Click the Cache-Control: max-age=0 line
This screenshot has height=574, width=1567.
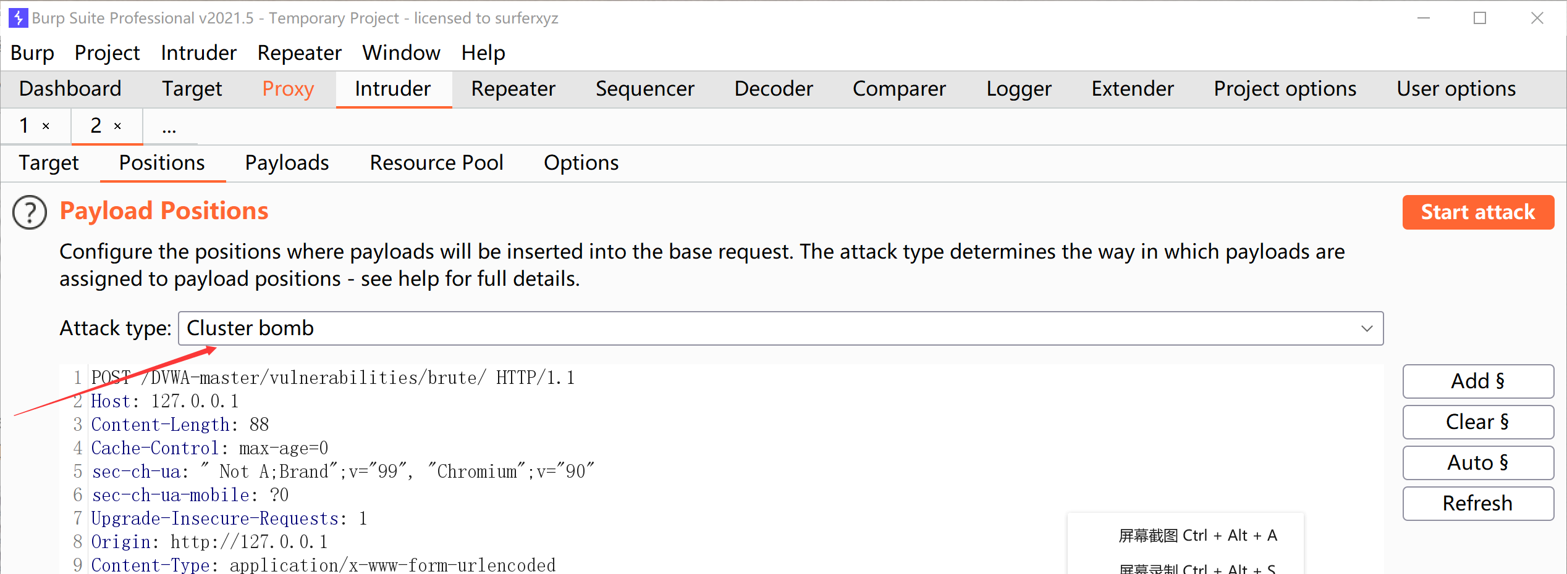[x=209, y=448]
